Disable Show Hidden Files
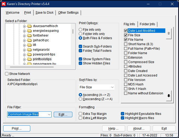Viewport: 179px width, 138px height. click(x=80, y=63)
